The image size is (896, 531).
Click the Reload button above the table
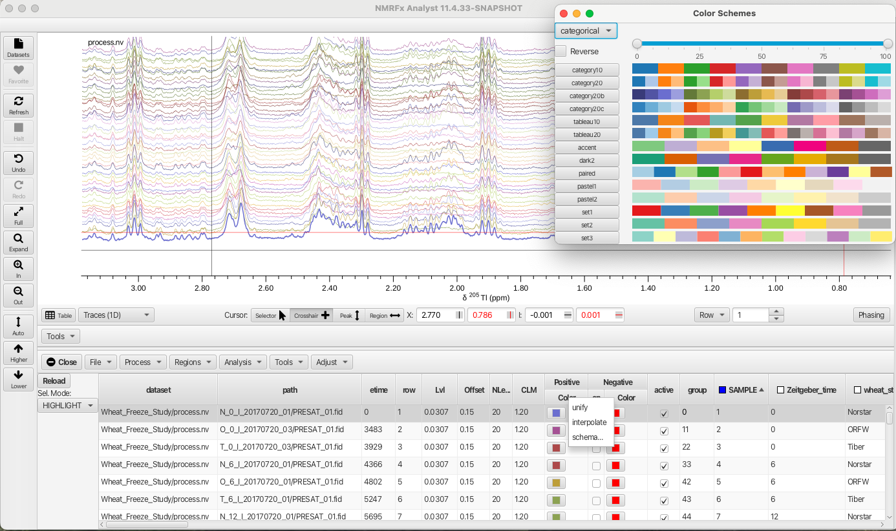tap(54, 380)
